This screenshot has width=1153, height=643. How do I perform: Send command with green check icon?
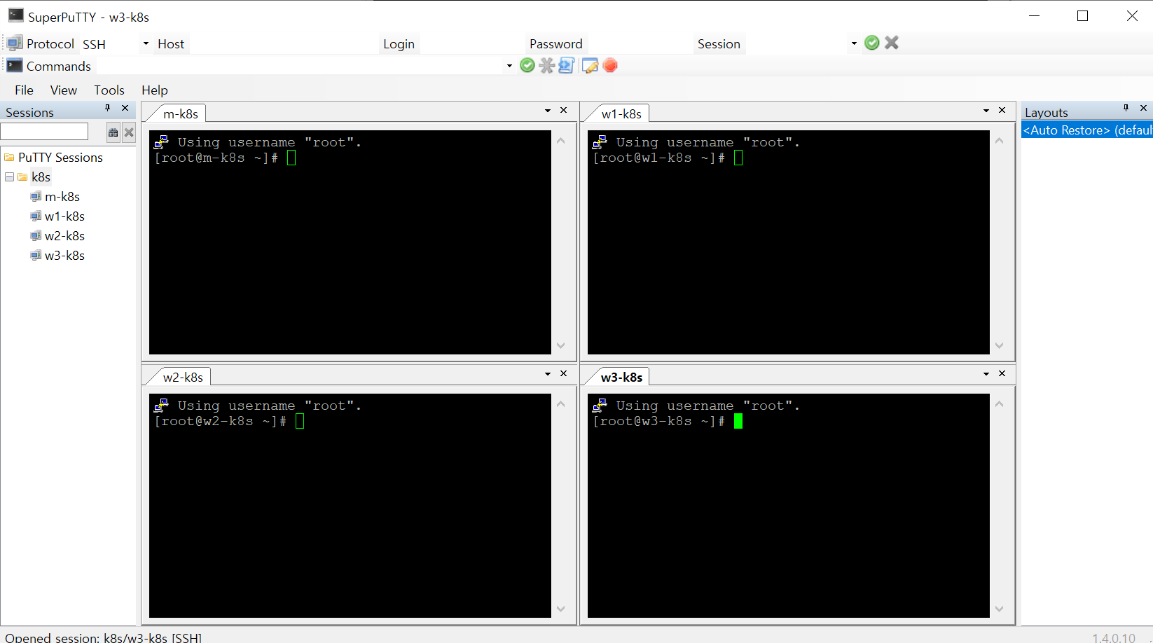527,65
